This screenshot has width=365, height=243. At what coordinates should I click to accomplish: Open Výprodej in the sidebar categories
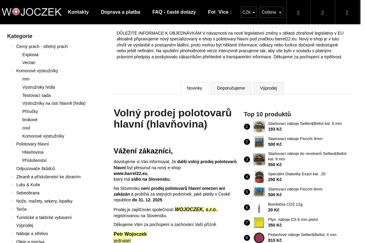tap(25, 225)
